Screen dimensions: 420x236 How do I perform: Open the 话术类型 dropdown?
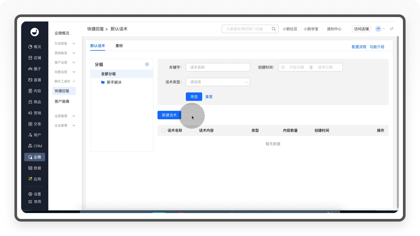click(x=218, y=82)
